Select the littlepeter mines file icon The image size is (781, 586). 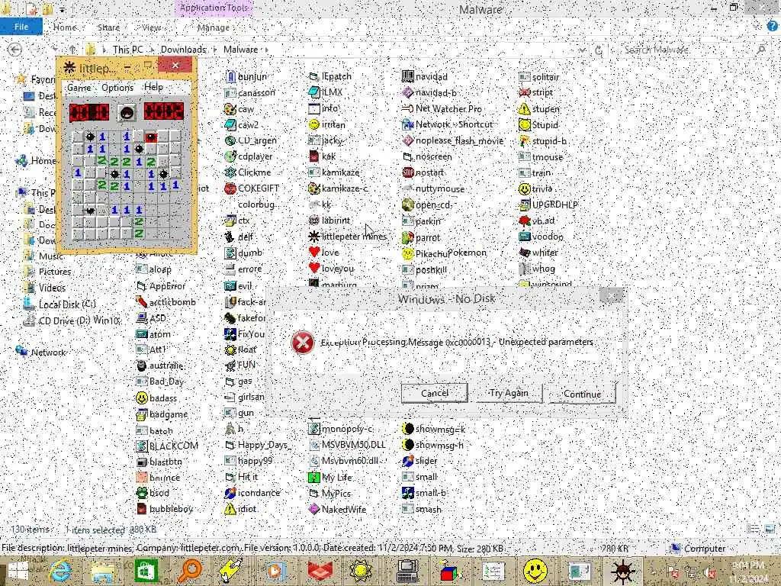point(313,237)
